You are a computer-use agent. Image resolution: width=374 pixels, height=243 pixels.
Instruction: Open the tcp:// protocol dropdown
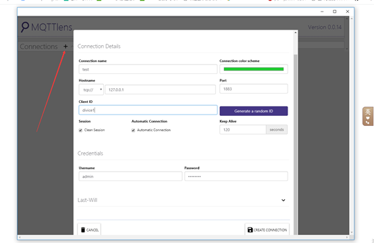(x=91, y=90)
